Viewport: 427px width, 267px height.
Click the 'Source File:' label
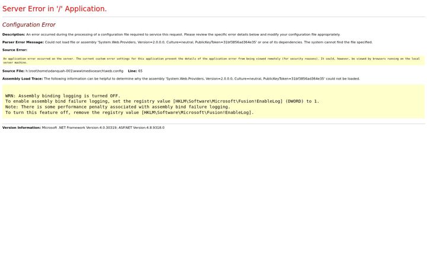point(13,71)
